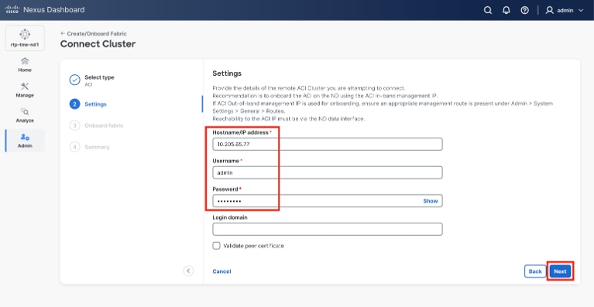Screen dimensions: 594x307
Task: Click the Cisco logo in header
Action: pos(12,9)
